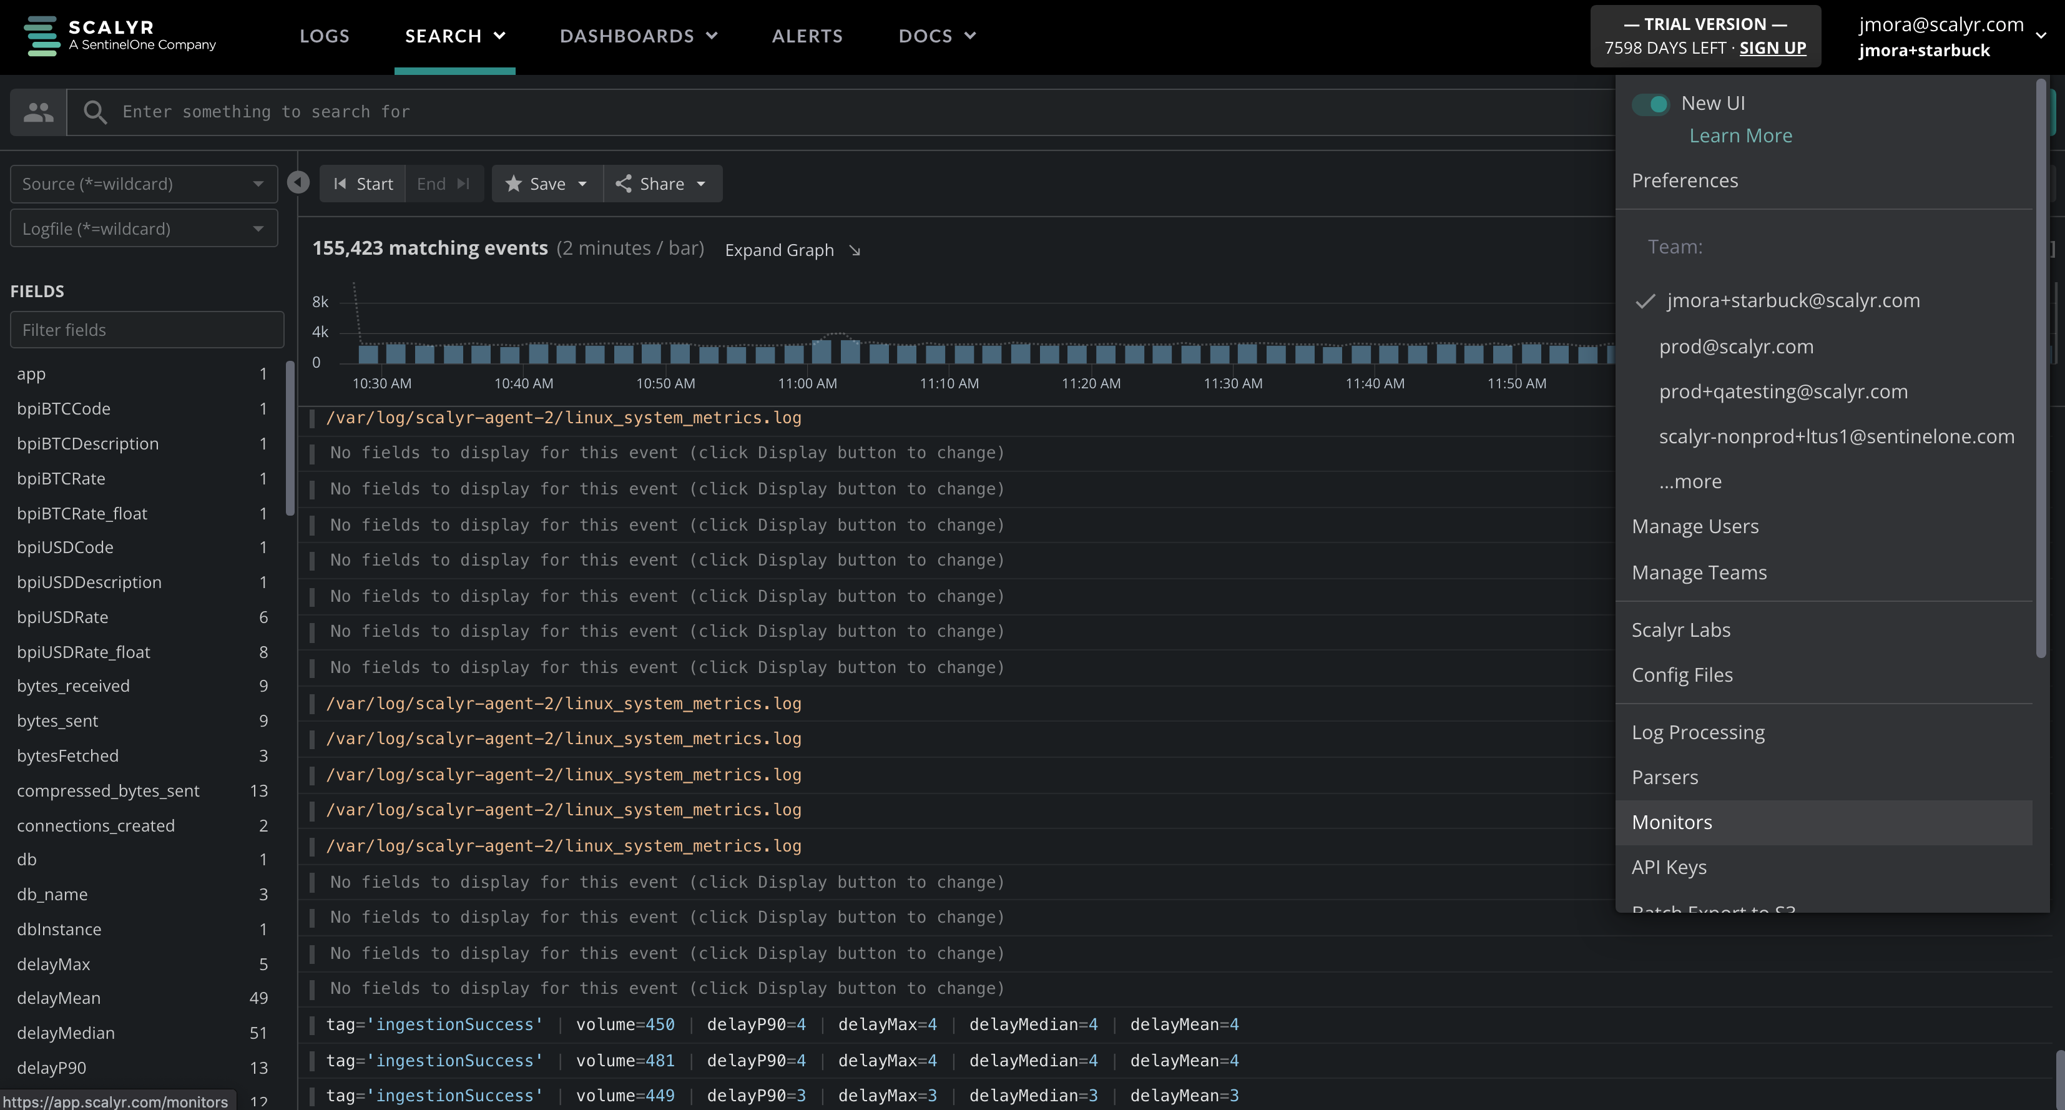Expand the Dashboards navigation dropdown
The height and width of the screenshot is (1110, 2065).
coord(638,36)
